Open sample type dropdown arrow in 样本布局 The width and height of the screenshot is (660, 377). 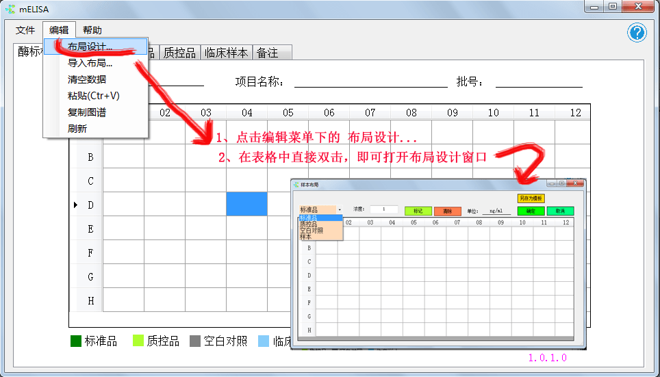(340, 209)
